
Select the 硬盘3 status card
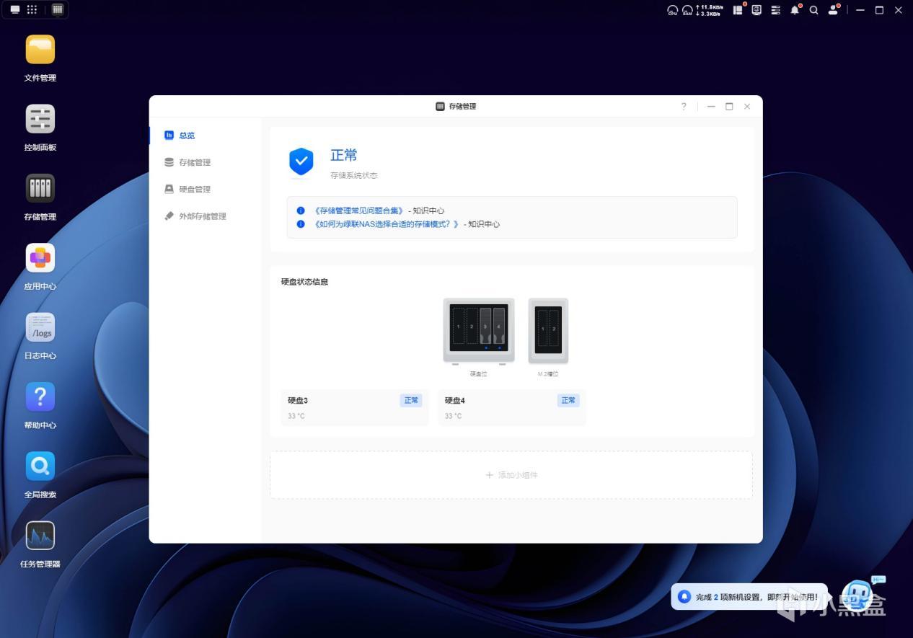(x=354, y=407)
